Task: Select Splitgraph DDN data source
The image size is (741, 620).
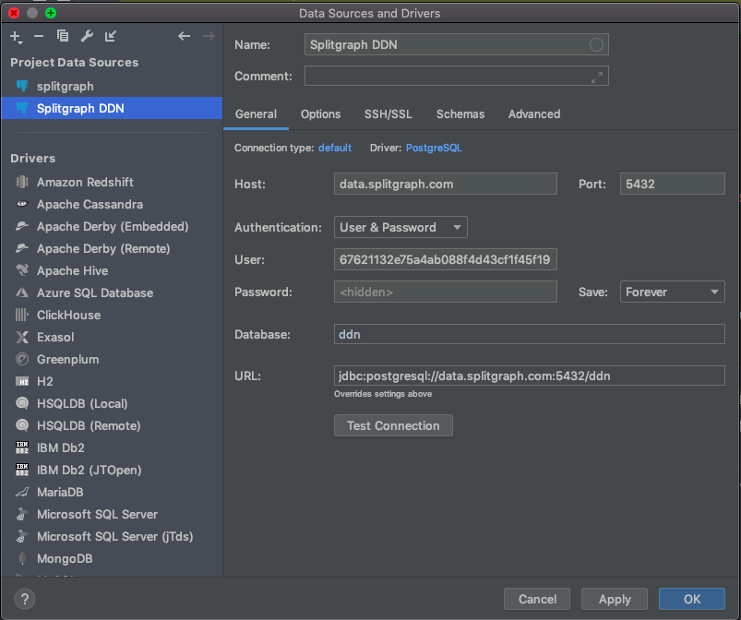Action: [x=112, y=108]
